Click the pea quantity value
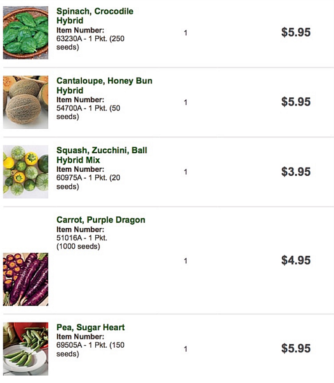The image size is (334, 383). coord(185,349)
